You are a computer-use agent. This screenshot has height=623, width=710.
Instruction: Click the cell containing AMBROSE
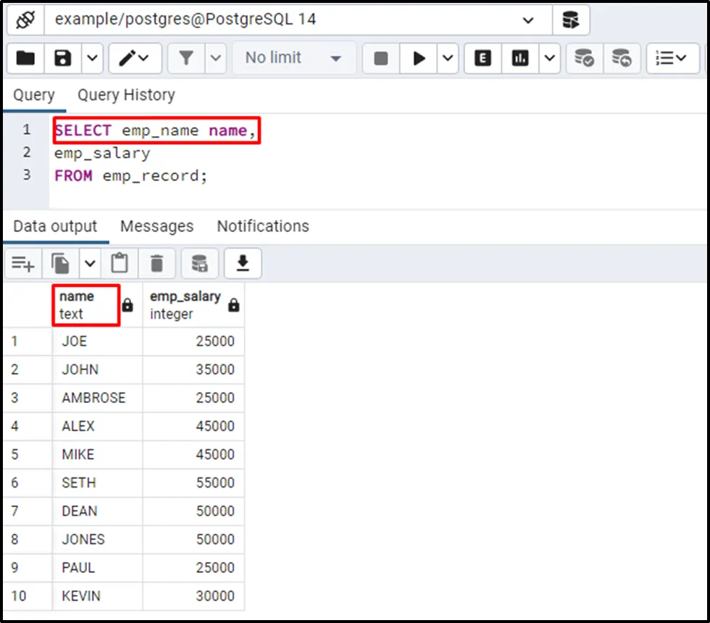[x=93, y=398]
